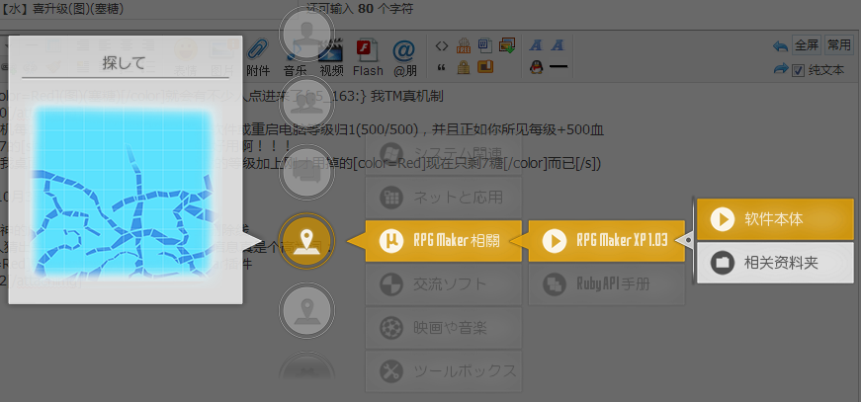Viewport: 861px width, 402px height.
Task: Select the highlighted orange map-pin circle icon
Action: click(x=306, y=241)
